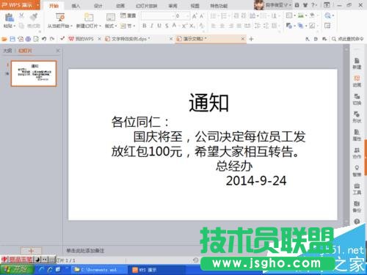
Task: Click the plus to add new document tab
Action: [251, 39]
